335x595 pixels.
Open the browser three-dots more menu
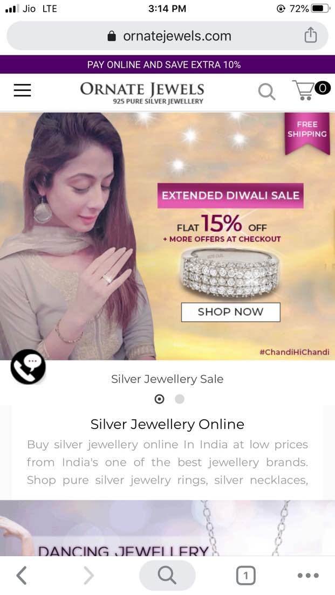tap(308, 576)
